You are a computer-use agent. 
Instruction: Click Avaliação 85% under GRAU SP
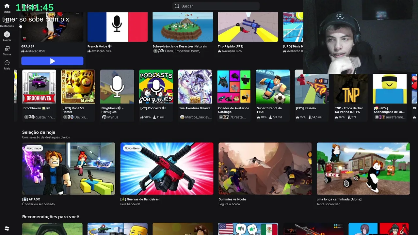tap(33, 51)
